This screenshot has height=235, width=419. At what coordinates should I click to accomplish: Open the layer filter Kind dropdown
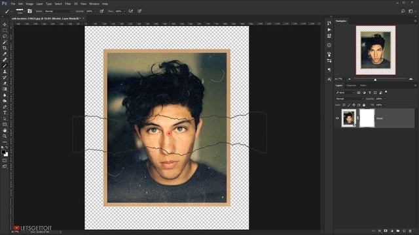(x=345, y=93)
